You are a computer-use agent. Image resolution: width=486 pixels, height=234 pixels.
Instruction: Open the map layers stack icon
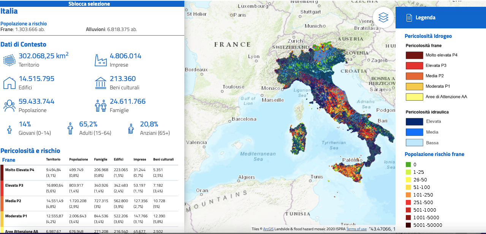pos(383,17)
